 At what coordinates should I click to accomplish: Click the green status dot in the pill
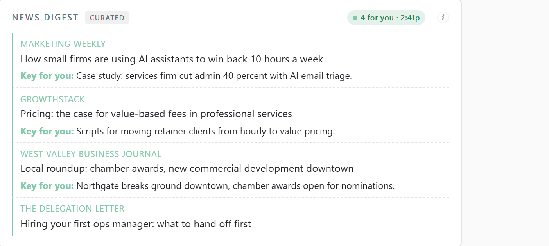[x=355, y=18]
